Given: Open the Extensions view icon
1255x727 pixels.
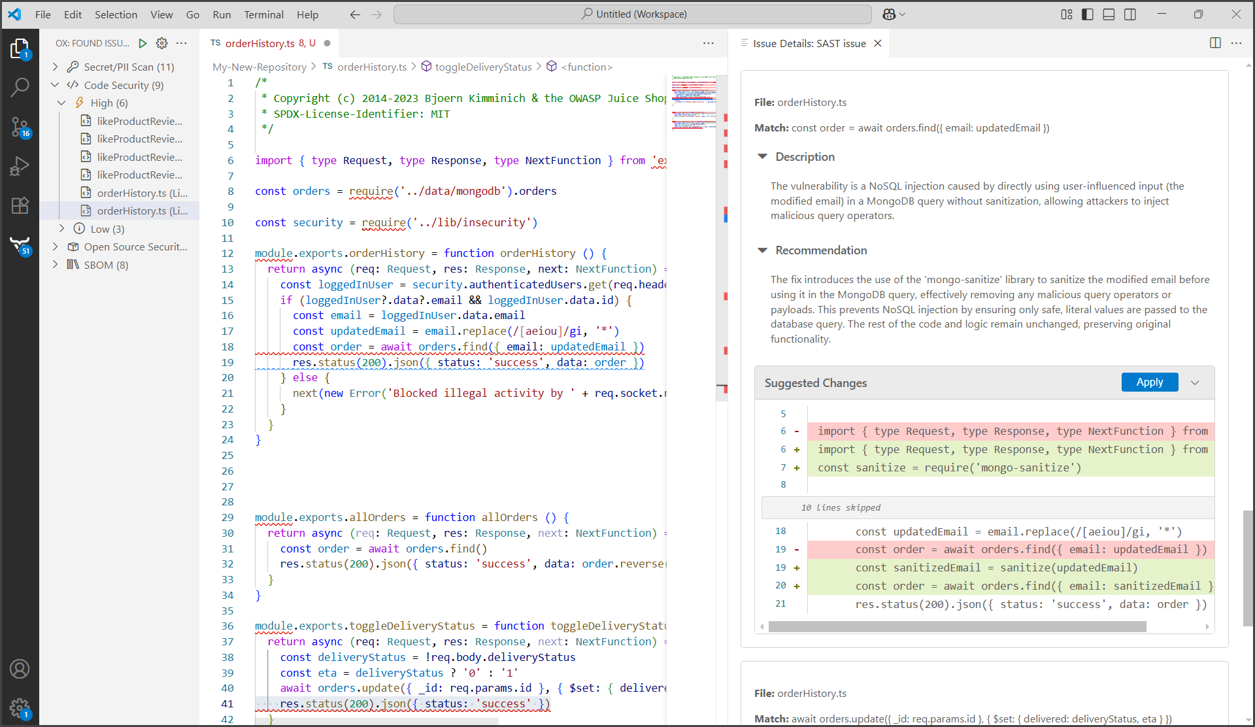Looking at the screenshot, I should [x=20, y=205].
